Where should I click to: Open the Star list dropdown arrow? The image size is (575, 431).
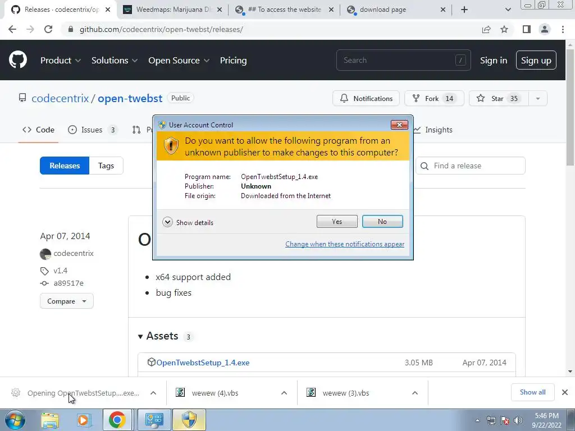(x=537, y=99)
